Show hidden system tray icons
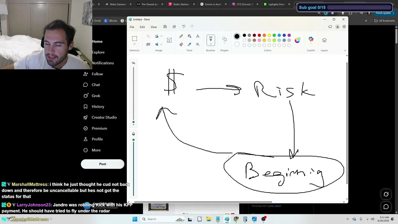 tap(348, 219)
